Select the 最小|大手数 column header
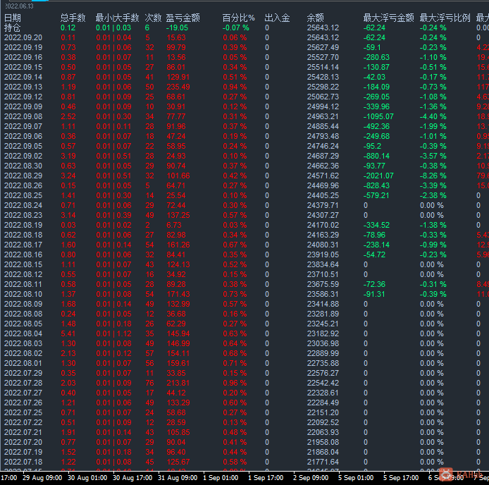 [x=117, y=18]
